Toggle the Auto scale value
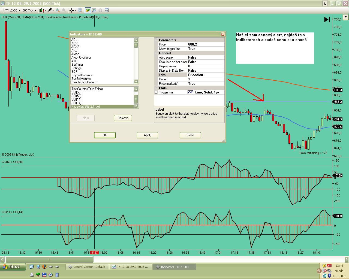Viewport: 349px width, 279px height. coord(206,57)
